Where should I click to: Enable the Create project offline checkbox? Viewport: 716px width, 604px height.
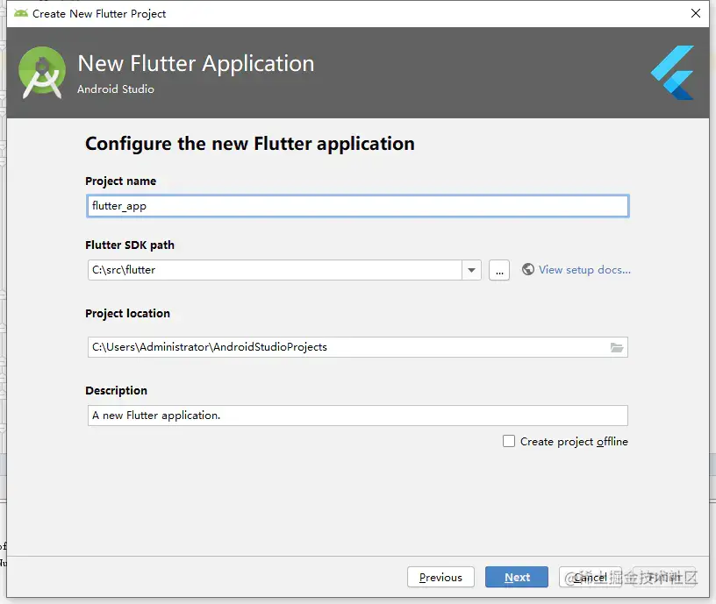pyautogui.click(x=509, y=441)
